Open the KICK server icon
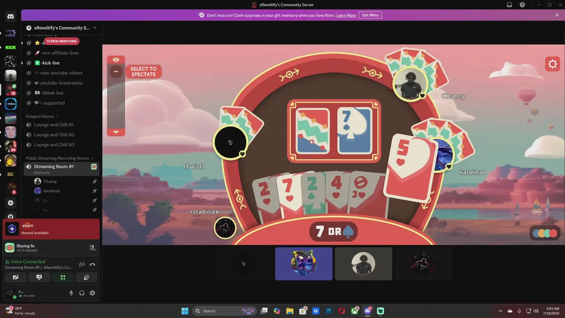The image size is (565, 318). click(11, 47)
